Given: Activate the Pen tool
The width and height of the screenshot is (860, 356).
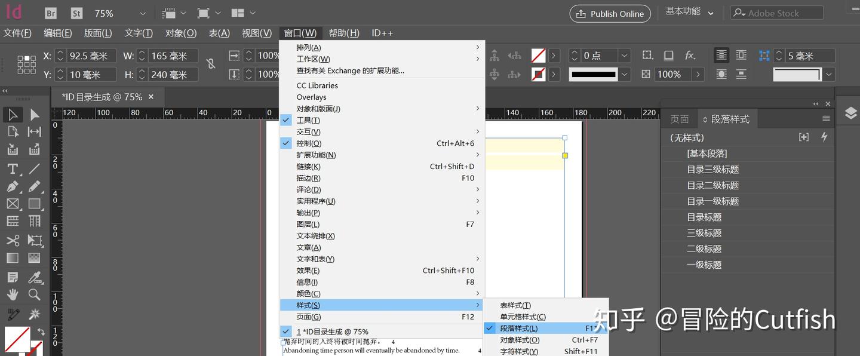Looking at the screenshot, I should click(x=13, y=186).
